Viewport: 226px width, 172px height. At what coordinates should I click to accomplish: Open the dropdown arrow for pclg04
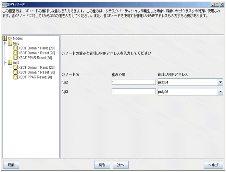coord(220,82)
